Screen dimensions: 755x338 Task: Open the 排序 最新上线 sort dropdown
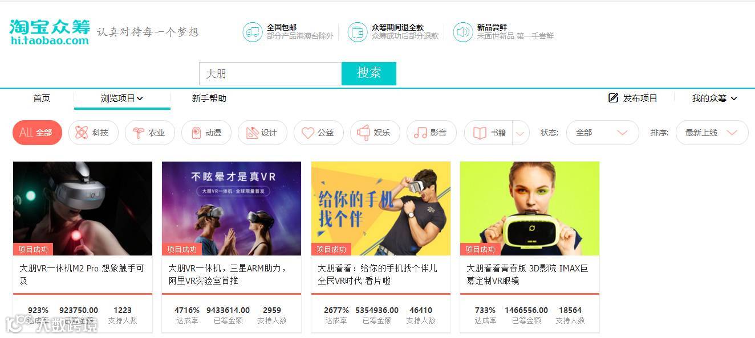pyautogui.click(x=712, y=133)
